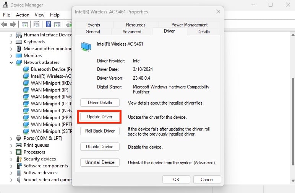Switch to the Resources tab
Screen dimensions: 295x193
(x=136, y=25)
